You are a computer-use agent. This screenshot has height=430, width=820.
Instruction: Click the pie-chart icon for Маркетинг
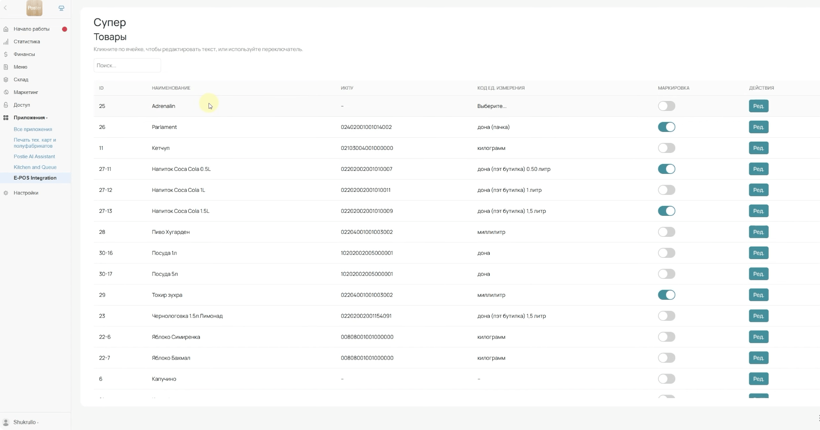6,93
